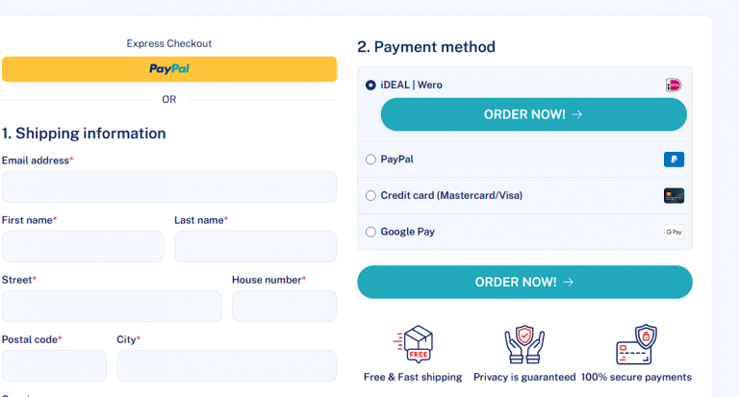Click the PayPal logo icon in payment list
The width and height of the screenshot is (739, 397).
pos(674,160)
